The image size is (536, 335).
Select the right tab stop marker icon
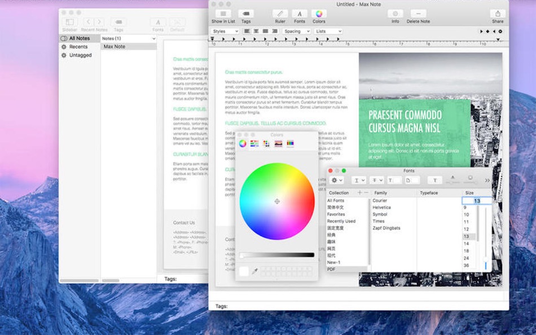coord(494,32)
